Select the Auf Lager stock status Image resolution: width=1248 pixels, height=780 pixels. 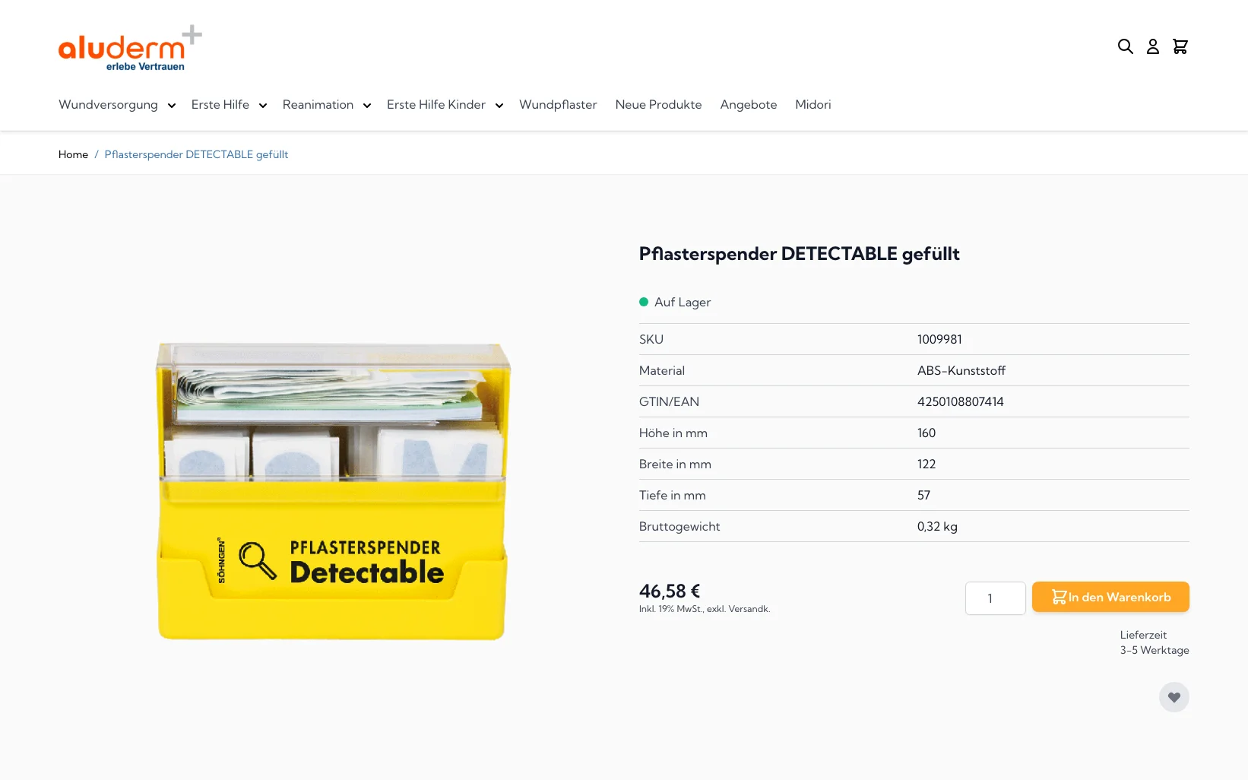pyautogui.click(x=675, y=302)
